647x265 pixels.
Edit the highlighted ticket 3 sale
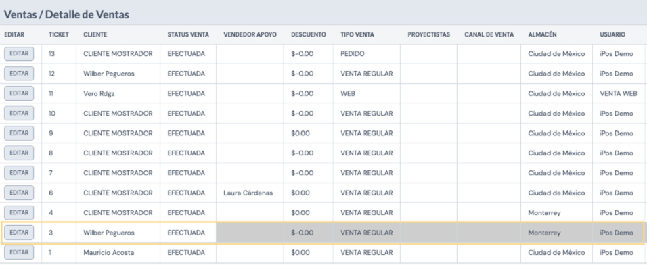coord(19,233)
